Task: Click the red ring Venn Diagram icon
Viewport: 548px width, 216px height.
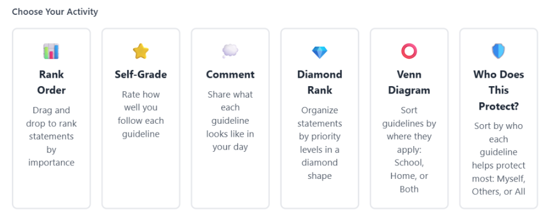Action: click(409, 51)
